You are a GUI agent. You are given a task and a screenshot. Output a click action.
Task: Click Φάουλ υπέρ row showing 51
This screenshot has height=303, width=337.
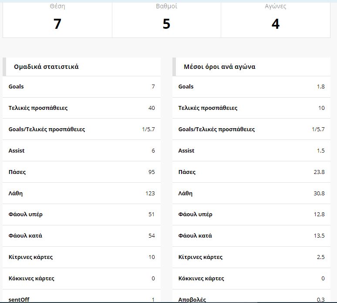pos(81,214)
